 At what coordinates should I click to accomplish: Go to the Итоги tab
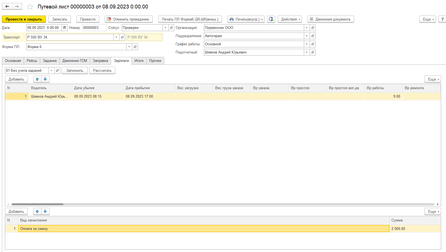click(x=139, y=61)
